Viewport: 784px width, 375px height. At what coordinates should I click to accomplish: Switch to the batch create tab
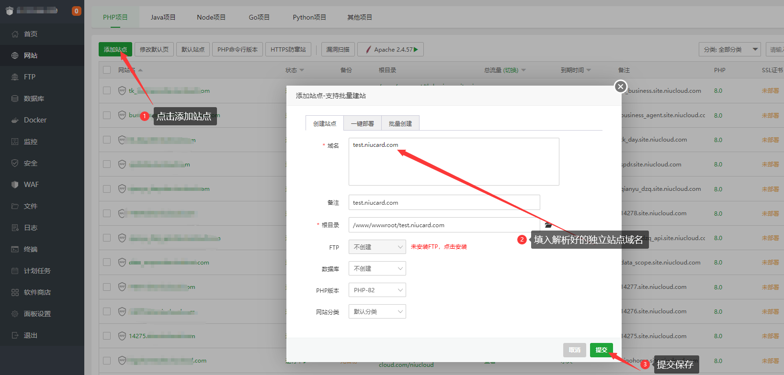click(x=400, y=123)
